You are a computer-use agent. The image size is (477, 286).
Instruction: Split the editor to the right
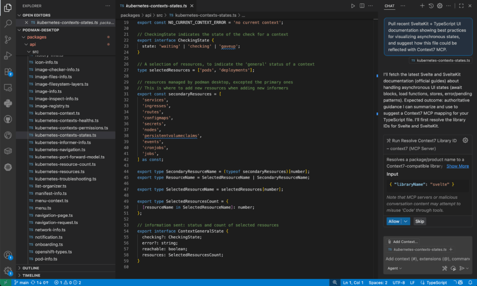click(x=361, y=6)
